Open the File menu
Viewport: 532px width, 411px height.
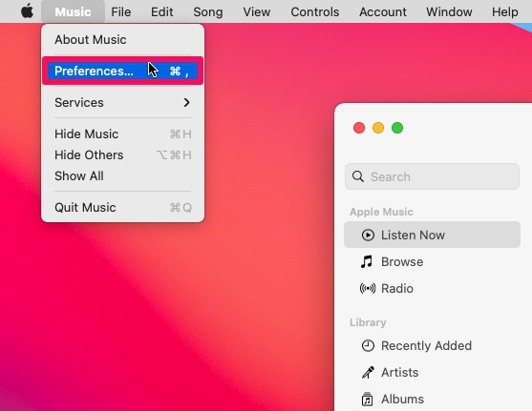[x=121, y=11]
